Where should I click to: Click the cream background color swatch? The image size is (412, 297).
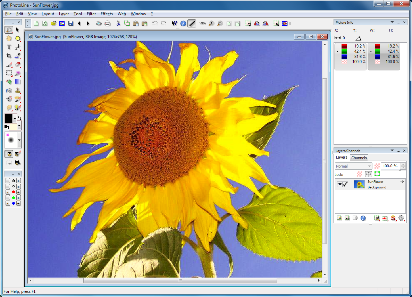click(13, 127)
